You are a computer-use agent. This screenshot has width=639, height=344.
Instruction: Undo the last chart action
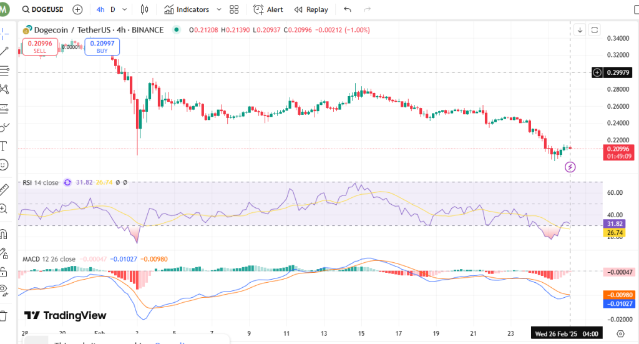coord(348,9)
